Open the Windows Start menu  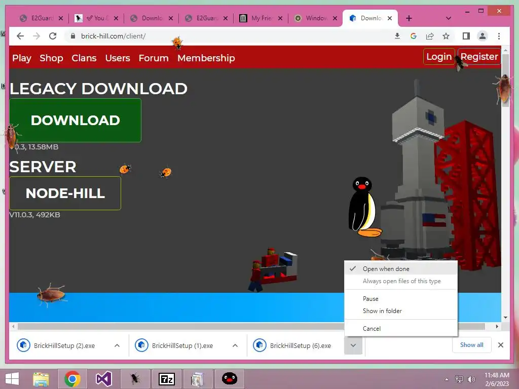pos(12,379)
